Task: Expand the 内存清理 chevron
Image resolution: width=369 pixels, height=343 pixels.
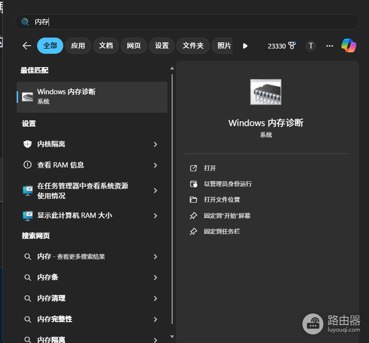Action: (x=155, y=298)
